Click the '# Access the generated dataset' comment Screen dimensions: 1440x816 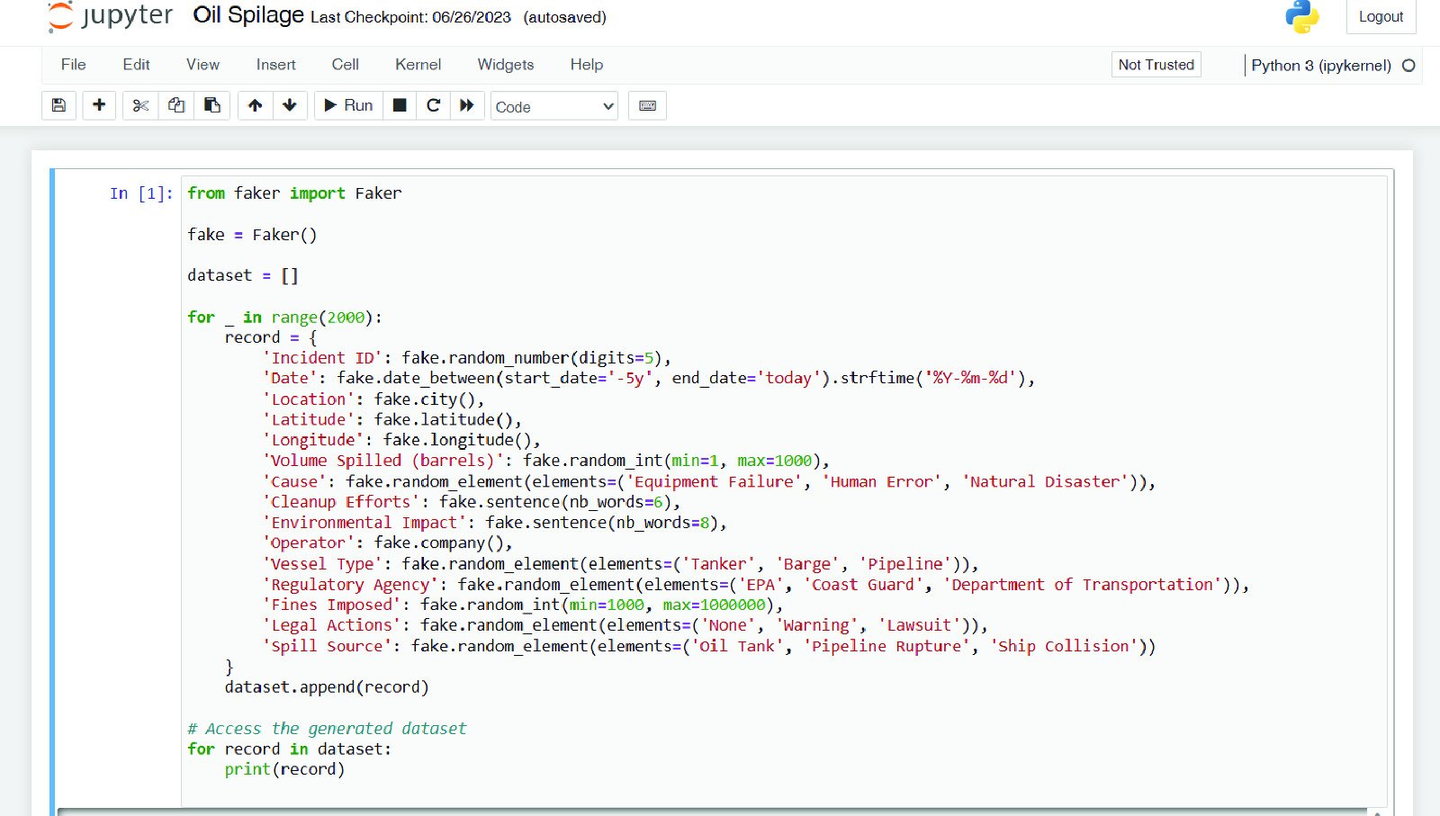coord(327,729)
